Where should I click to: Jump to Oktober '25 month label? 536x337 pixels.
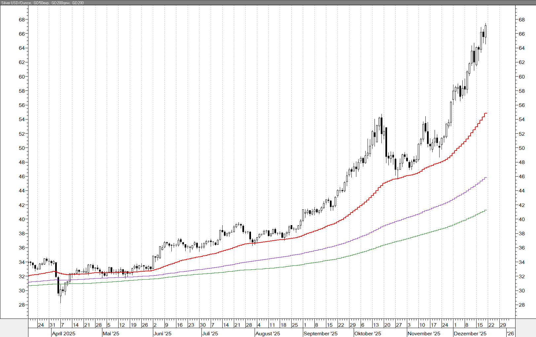pos(368,333)
